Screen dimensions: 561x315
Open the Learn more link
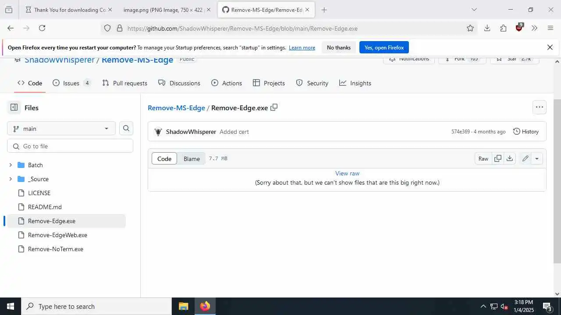pyautogui.click(x=302, y=48)
